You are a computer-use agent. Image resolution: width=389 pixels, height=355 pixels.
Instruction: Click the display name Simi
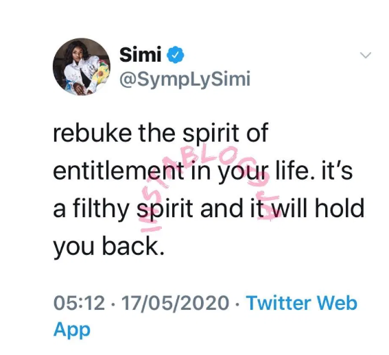pos(141,55)
